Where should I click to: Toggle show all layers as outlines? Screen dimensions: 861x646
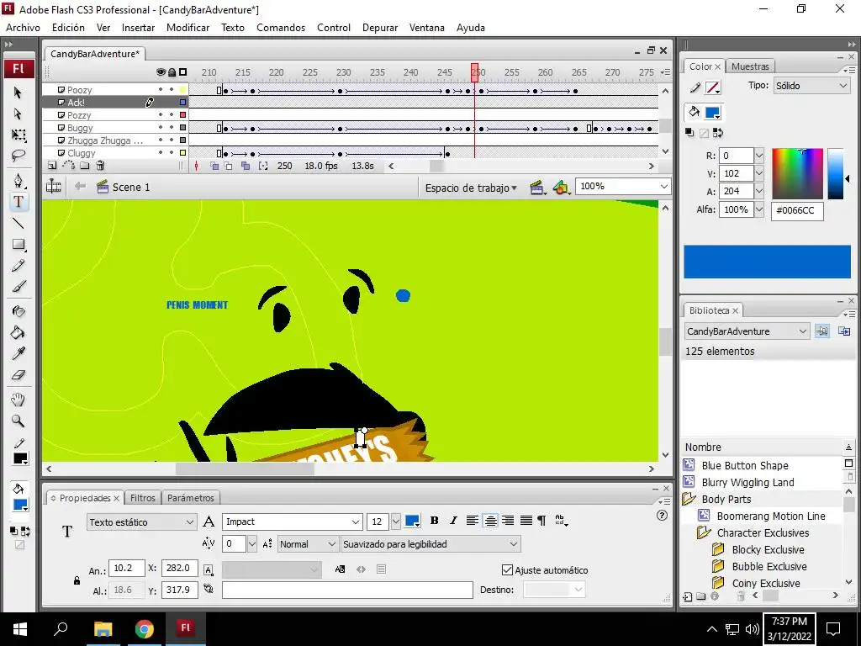click(x=182, y=72)
